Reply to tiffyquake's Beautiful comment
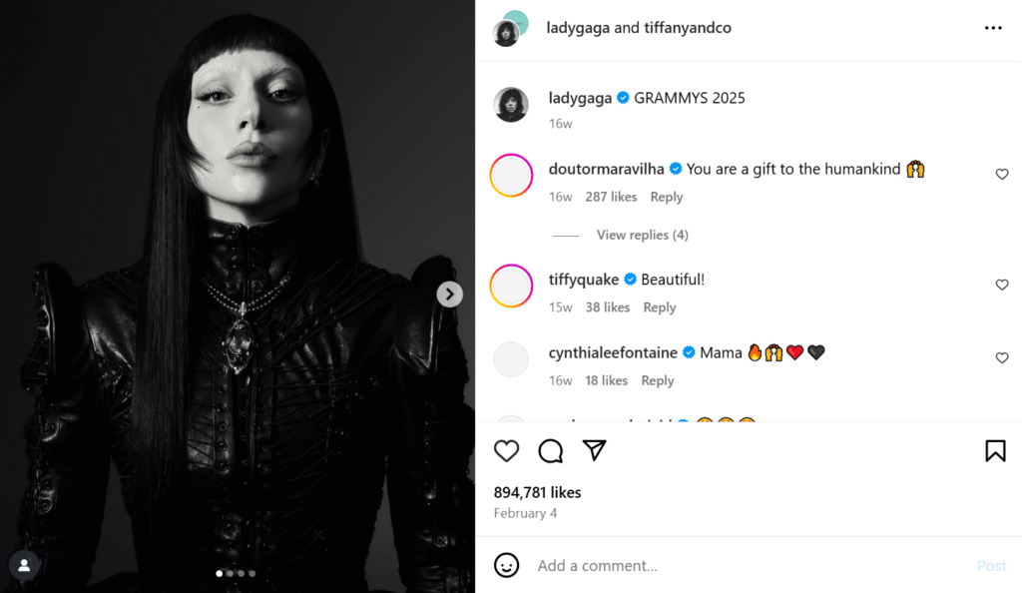The height and width of the screenshot is (593, 1022). (660, 307)
